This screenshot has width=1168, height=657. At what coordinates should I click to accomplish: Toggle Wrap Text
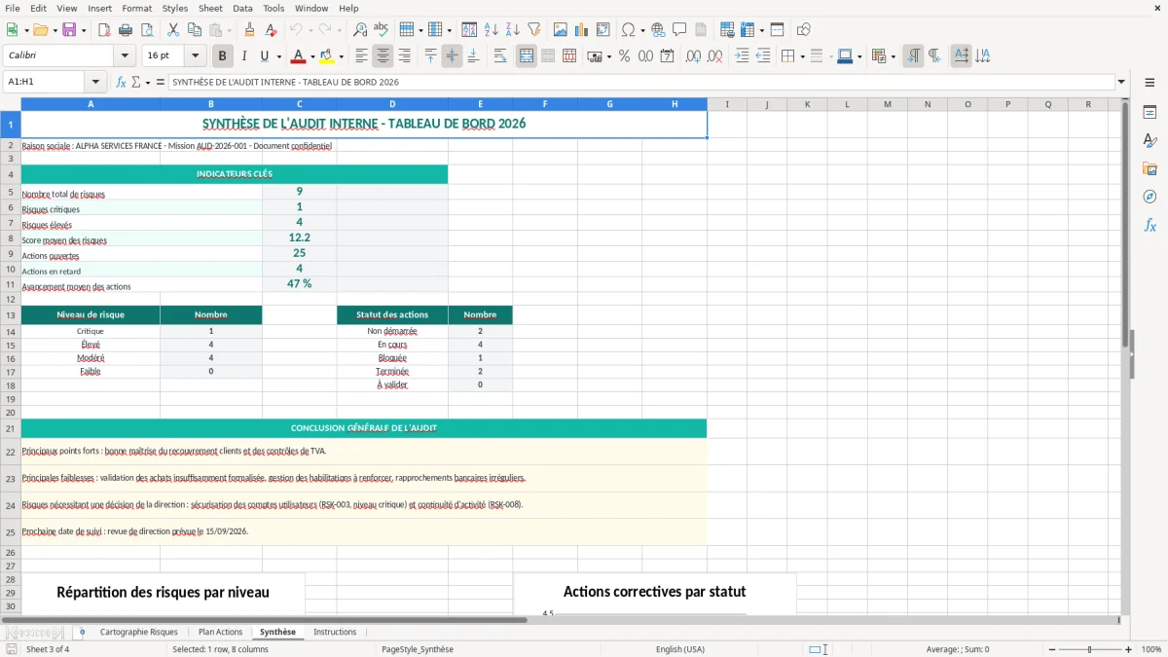click(500, 56)
